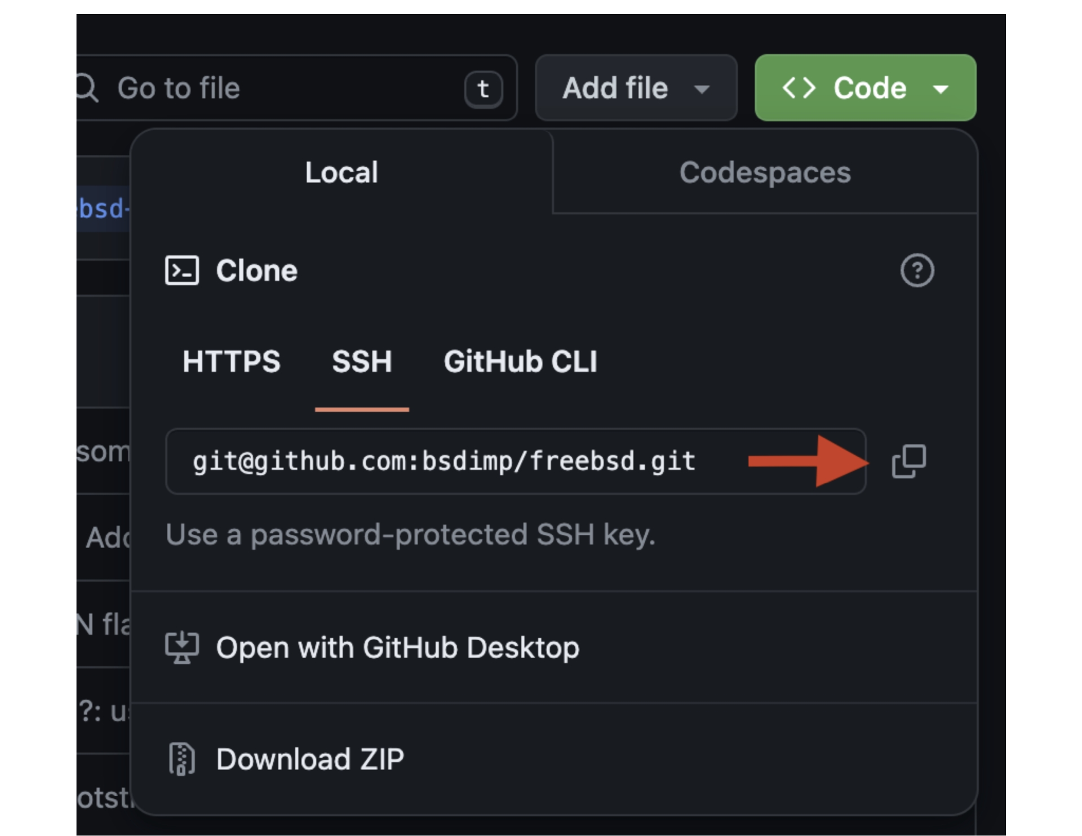Choose the HTTPS clone method
Image resolution: width=1082 pixels, height=836 pixels.
(x=231, y=362)
